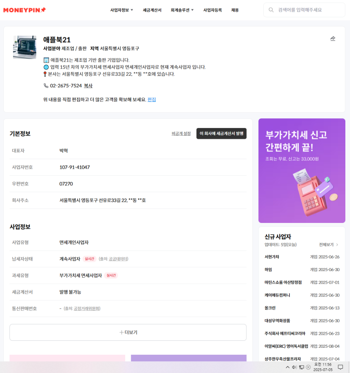Click the 실시간 badge beside 부가가치세 면세사업자

tap(111, 275)
